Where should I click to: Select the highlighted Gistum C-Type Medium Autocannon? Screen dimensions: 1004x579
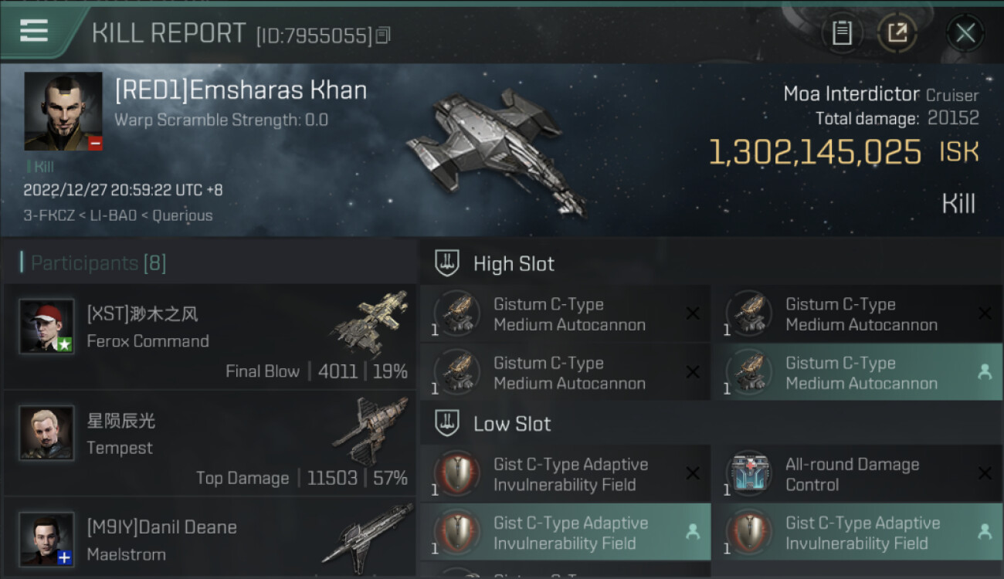click(856, 373)
